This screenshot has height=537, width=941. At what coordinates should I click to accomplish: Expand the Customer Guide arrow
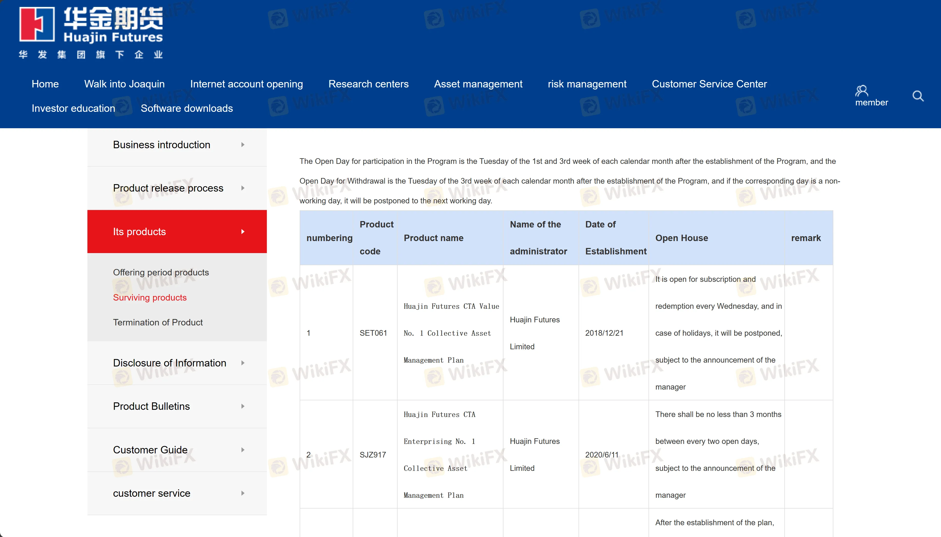click(242, 450)
